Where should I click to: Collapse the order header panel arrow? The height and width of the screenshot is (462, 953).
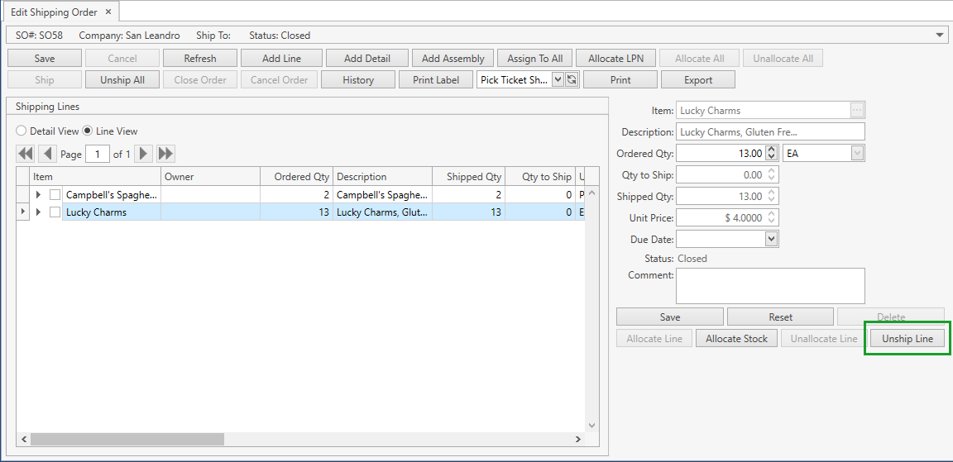click(940, 36)
